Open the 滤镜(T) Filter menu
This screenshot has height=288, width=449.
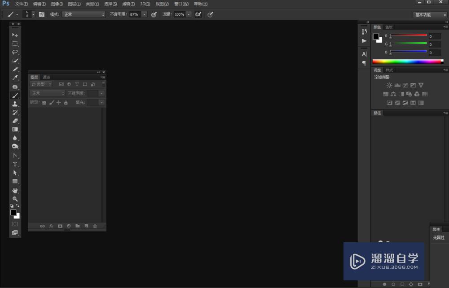tap(128, 4)
